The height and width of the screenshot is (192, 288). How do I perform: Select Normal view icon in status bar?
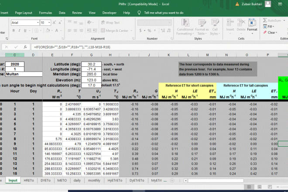point(249,187)
